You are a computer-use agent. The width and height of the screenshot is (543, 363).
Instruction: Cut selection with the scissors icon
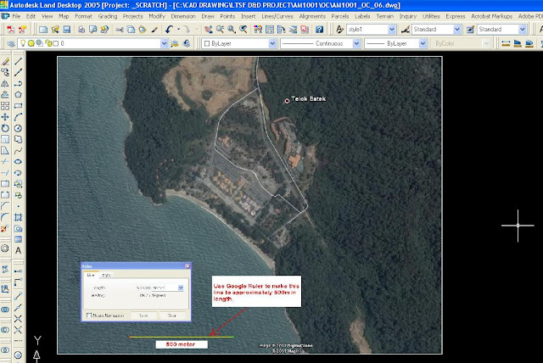[120, 30]
